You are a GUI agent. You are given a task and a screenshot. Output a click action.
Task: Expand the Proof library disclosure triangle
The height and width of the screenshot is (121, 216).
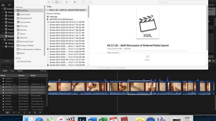click(x=2, y=9)
